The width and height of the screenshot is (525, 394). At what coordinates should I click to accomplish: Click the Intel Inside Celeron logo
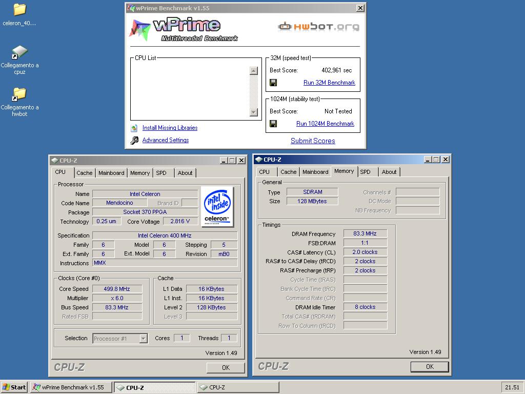217,207
